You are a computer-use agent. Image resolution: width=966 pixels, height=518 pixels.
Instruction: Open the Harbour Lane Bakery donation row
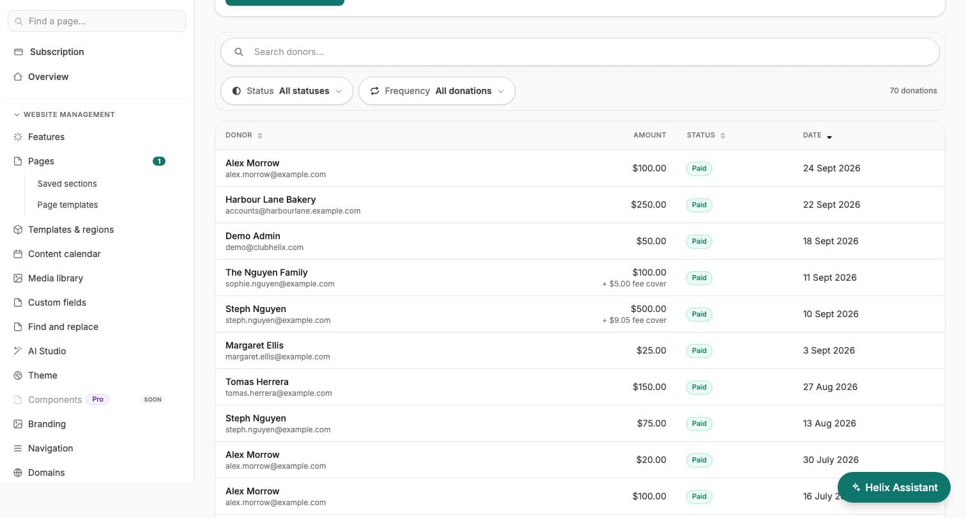click(580, 205)
